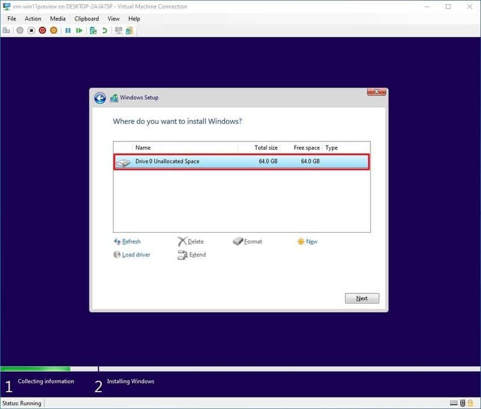Viewport: 481px width, 409px height.
Task: Click the drive icon beside Drive 0
Action: coord(123,162)
